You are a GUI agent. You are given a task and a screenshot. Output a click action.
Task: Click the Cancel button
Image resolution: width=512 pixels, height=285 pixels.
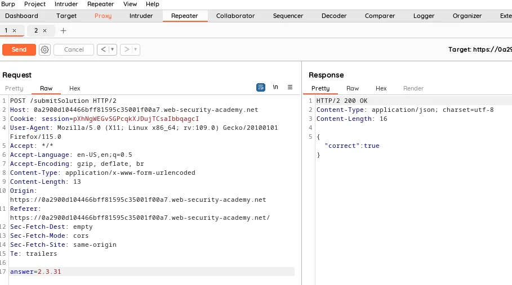point(74,49)
